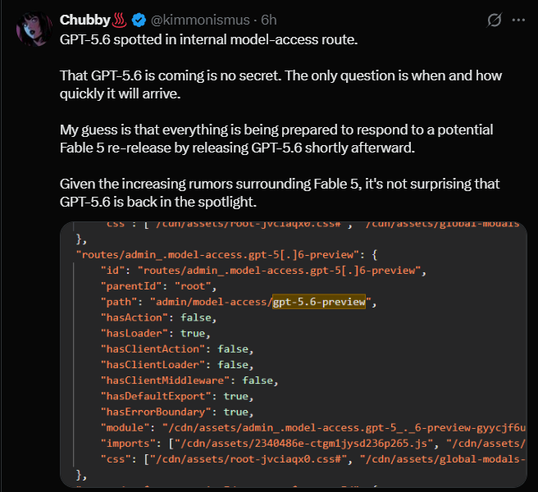Click the headline text about GPT-5.6 spotted
This screenshot has height=492, width=538.
click(208, 40)
